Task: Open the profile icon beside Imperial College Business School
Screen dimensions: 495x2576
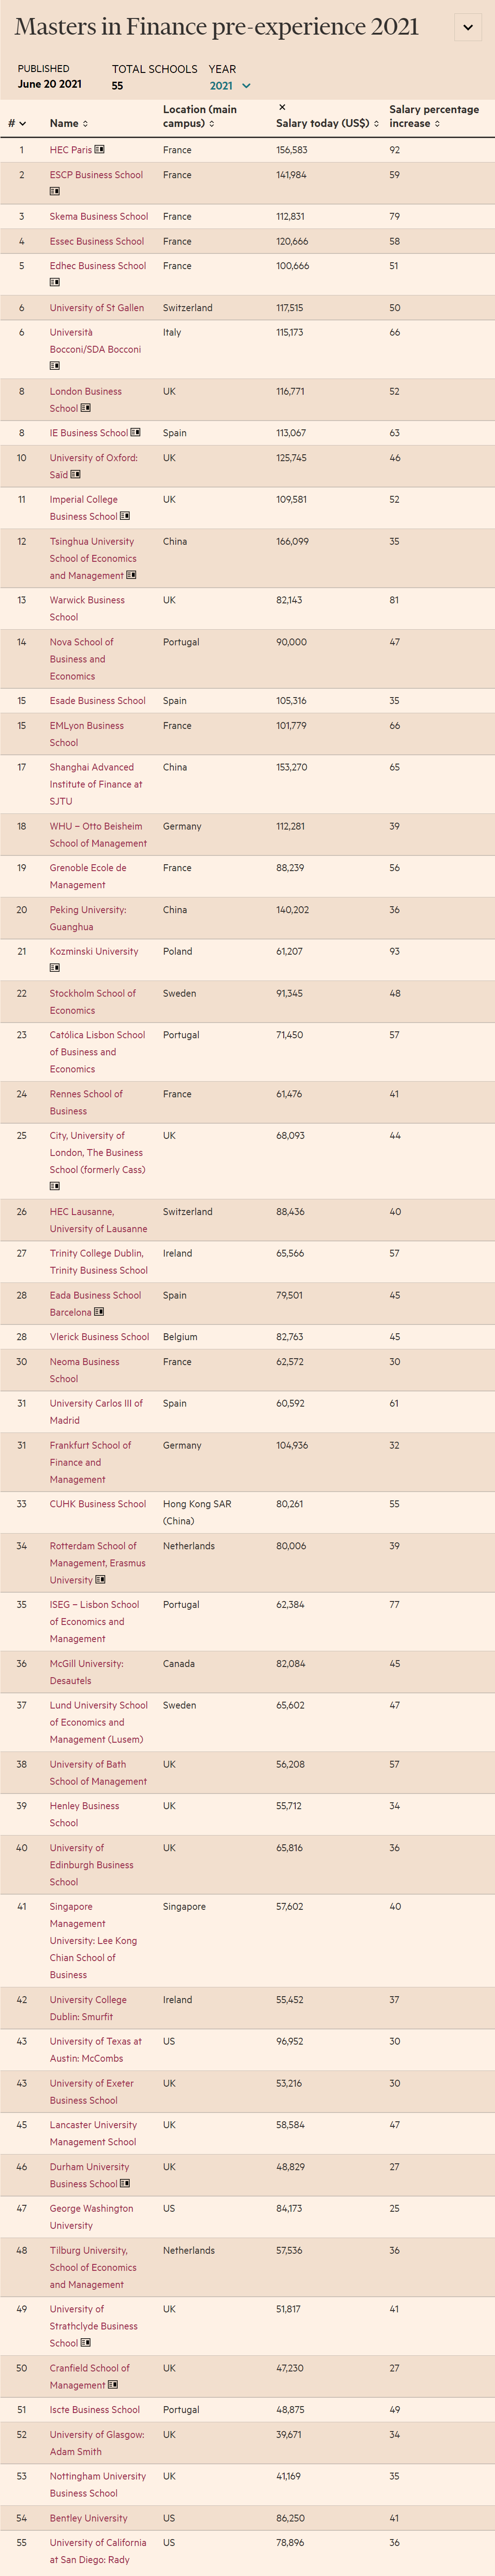Action: [x=125, y=516]
